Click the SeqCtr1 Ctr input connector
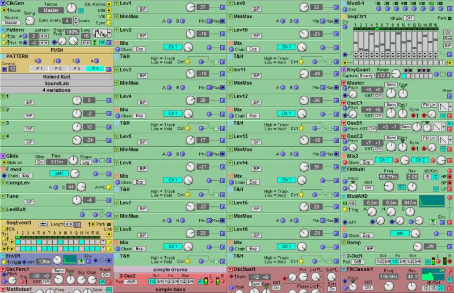This screenshot has height=293, width=454. click(x=345, y=27)
